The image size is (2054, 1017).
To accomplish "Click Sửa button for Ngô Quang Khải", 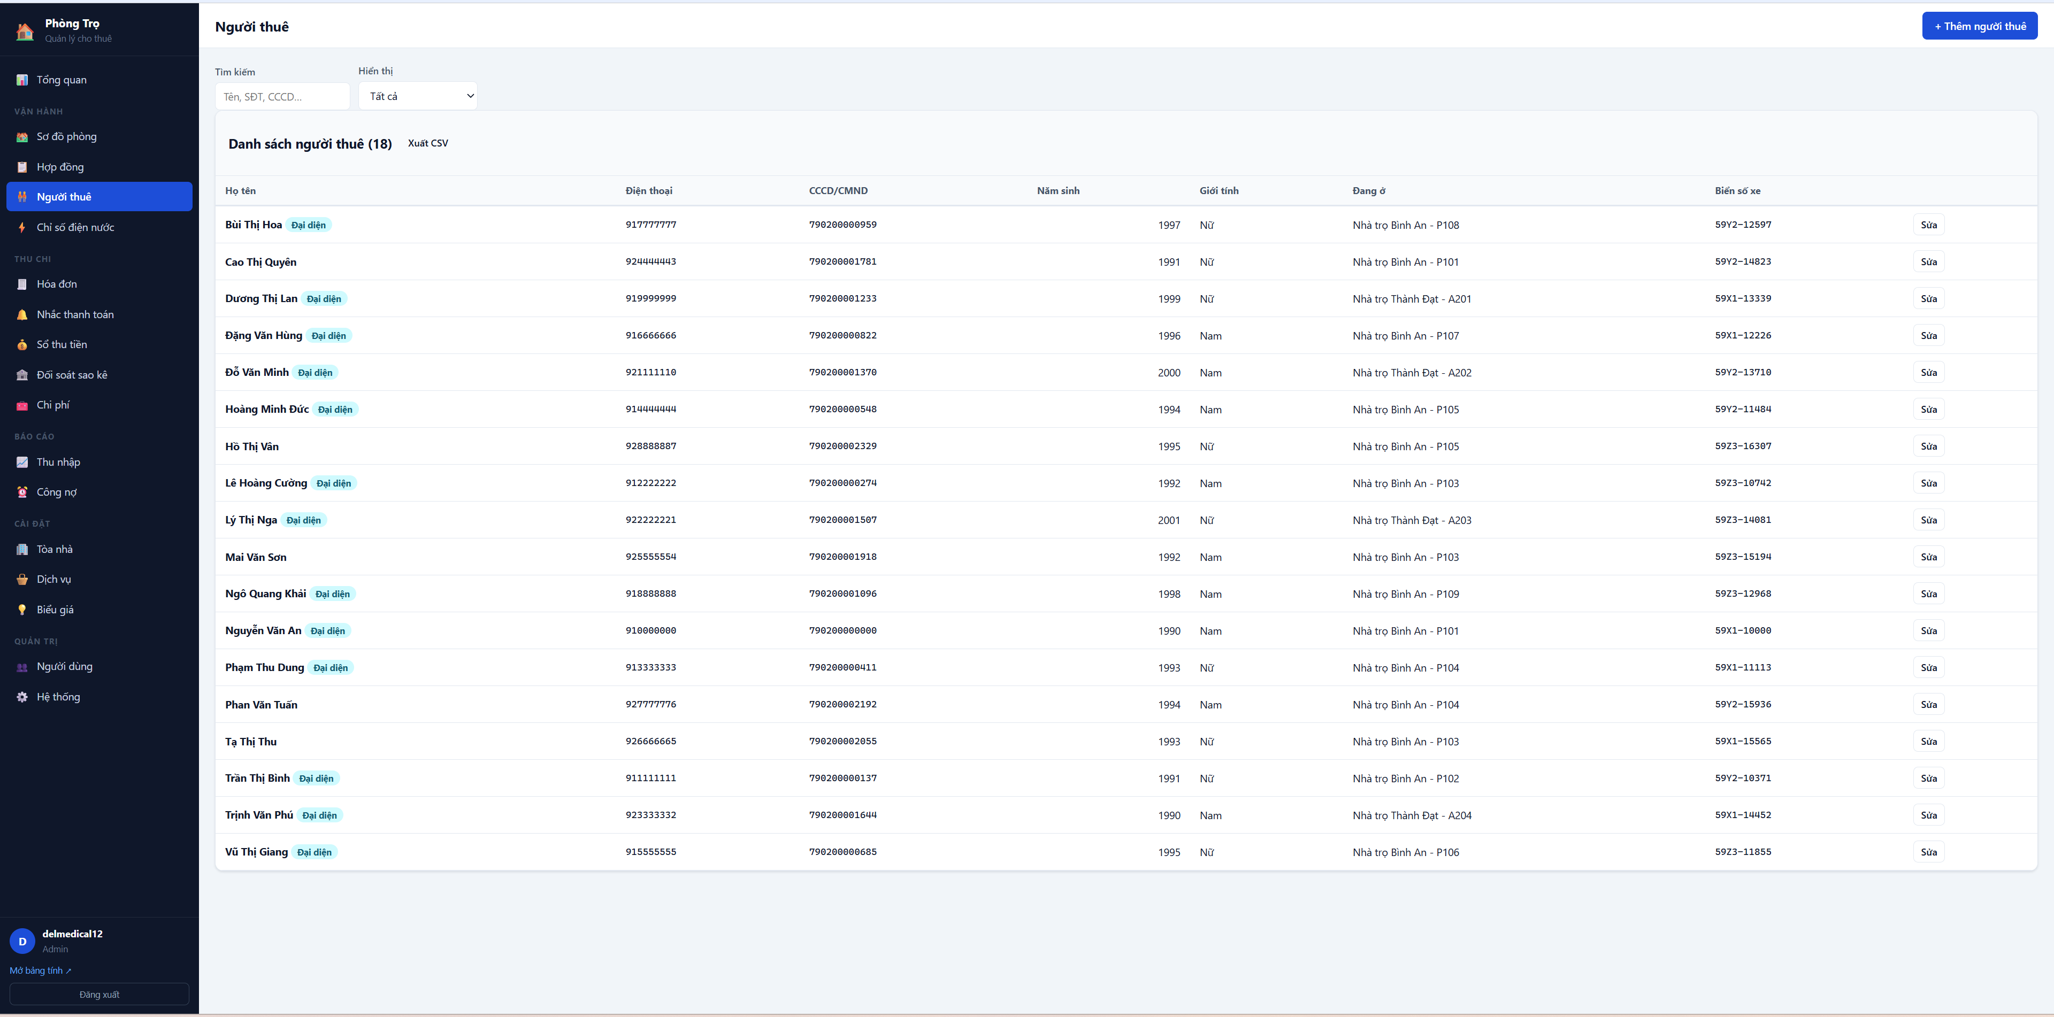I will [1928, 594].
